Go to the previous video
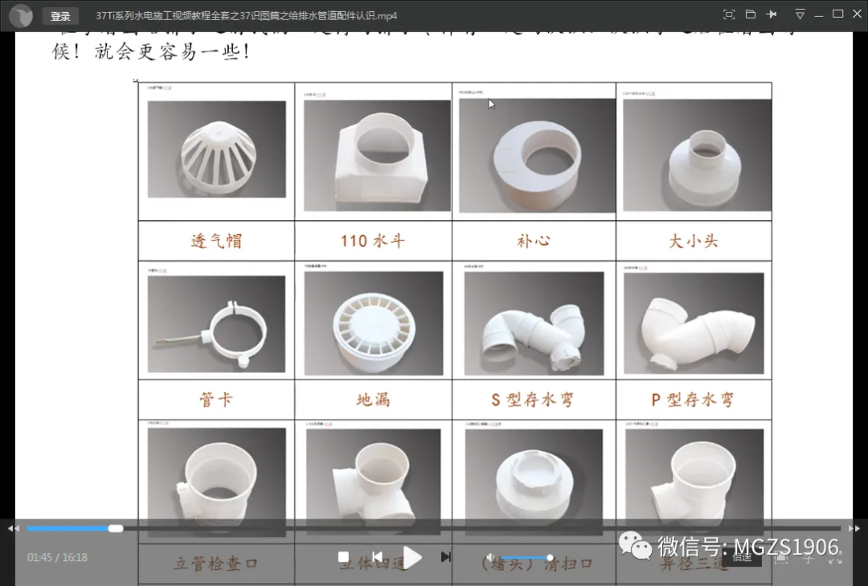Viewport: 868px width, 586px height. click(377, 556)
